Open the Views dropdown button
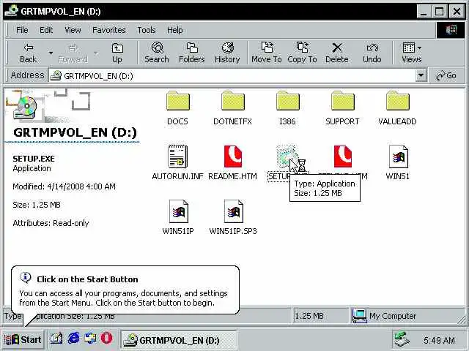Image resolution: width=469 pixels, height=351 pixels. click(412, 53)
